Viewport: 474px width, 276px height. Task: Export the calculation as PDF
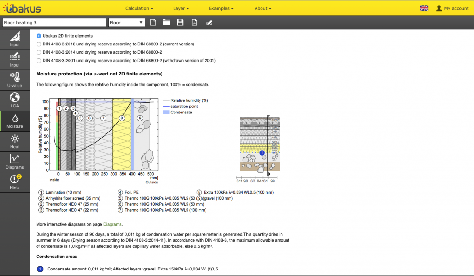pos(194,22)
